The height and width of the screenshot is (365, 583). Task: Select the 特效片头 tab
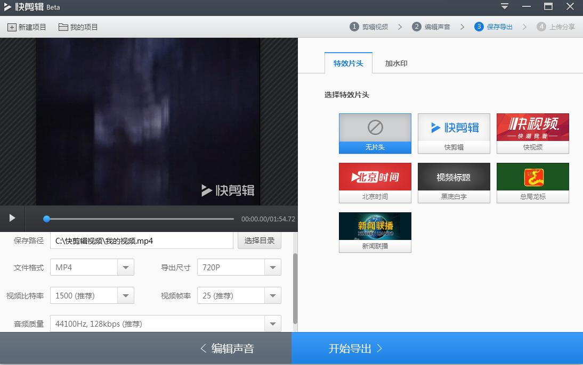click(347, 63)
